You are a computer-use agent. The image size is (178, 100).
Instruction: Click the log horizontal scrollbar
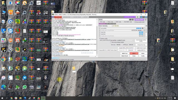[x=74, y=56]
